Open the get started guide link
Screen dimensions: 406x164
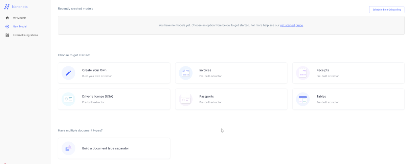point(292,25)
